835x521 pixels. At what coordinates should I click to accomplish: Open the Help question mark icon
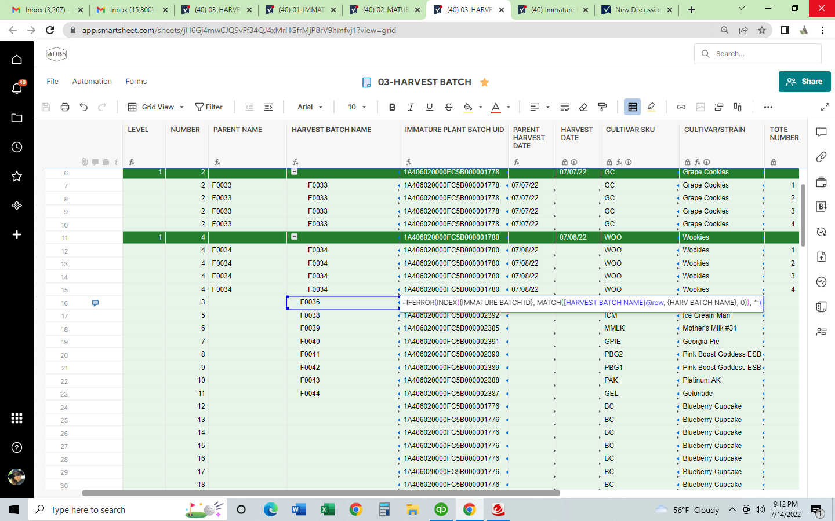[x=17, y=447]
